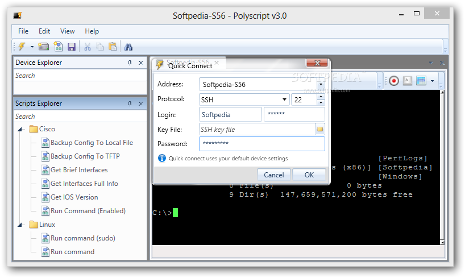Click Cancel in Quick Connect dialog
The image size is (465, 278).
(x=274, y=175)
